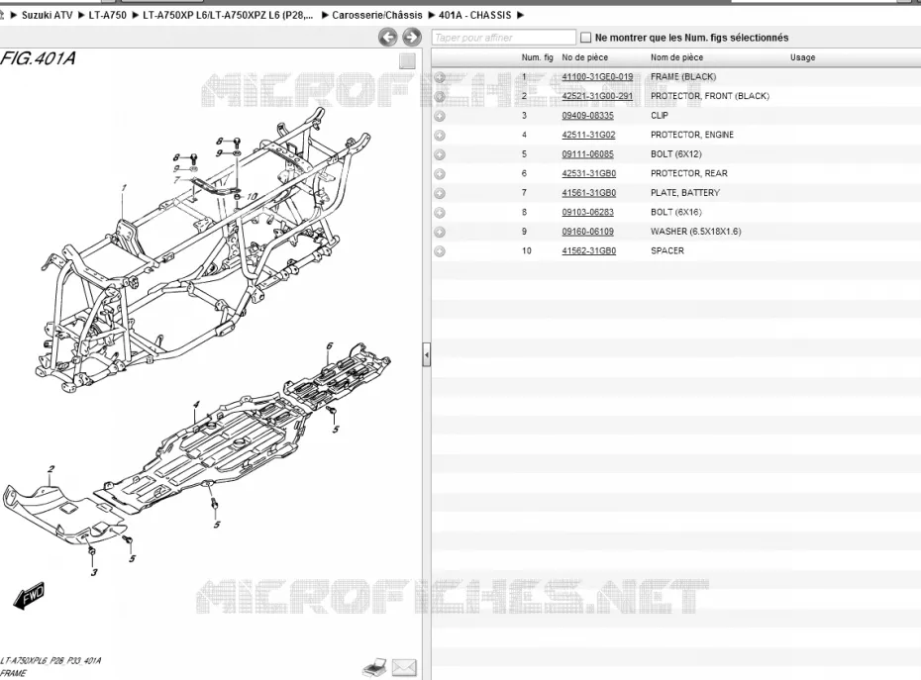This screenshot has height=680, width=921.
Task: Open part number 41561-31GB0
Action: tap(588, 193)
